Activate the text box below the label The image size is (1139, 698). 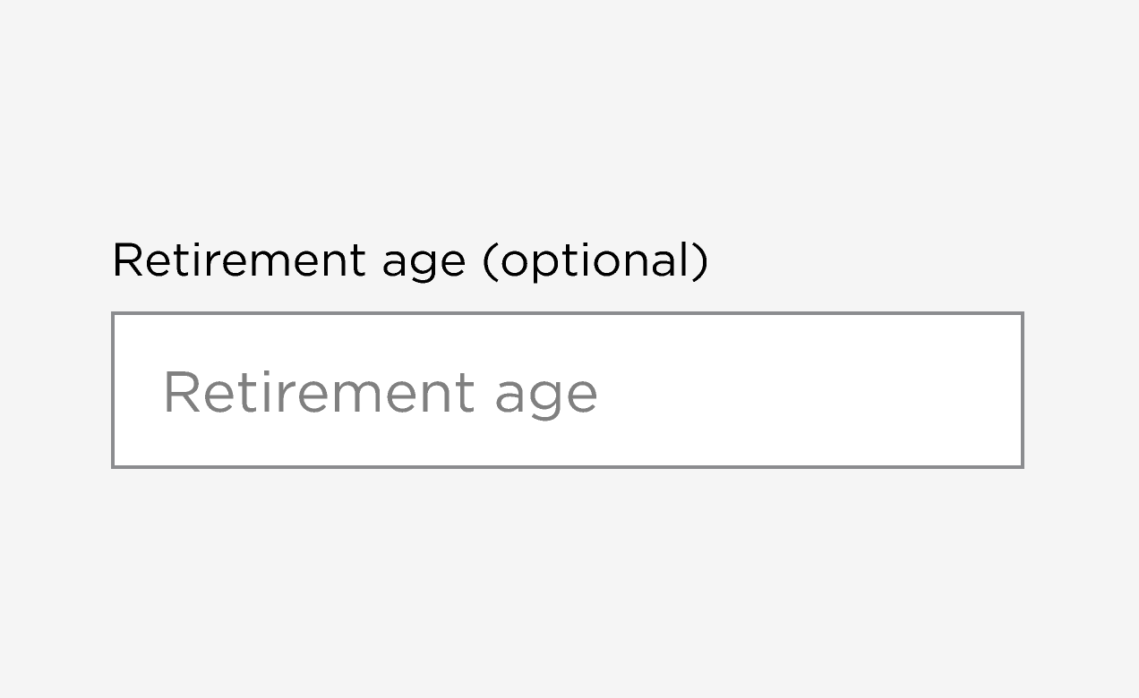coord(567,390)
